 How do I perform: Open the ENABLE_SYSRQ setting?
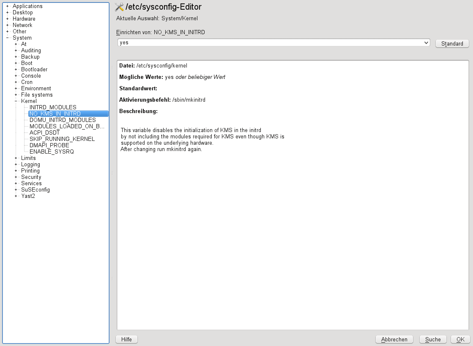point(52,152)
